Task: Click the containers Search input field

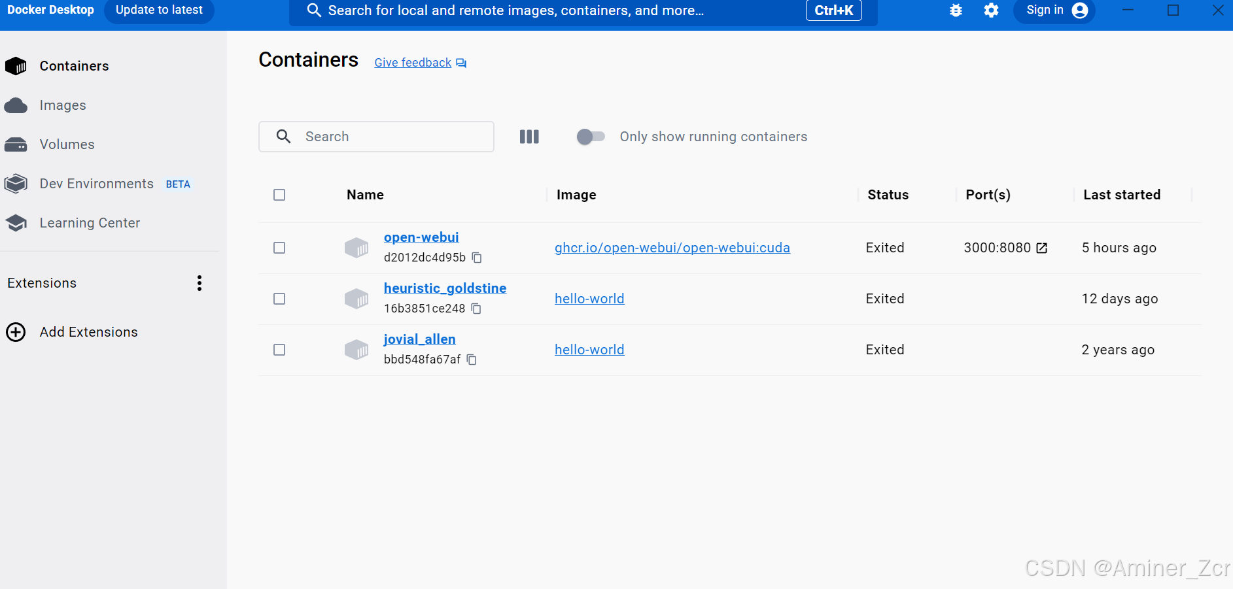Action: pyautogui.click(x=376, y=137)
